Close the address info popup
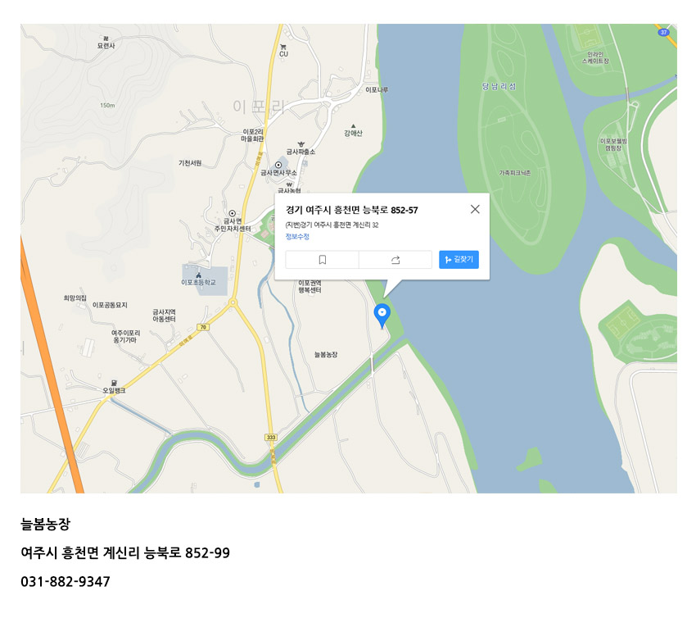The width and height of the screenshot is (696, 618). pyautogui.click(x=475, y=209)
